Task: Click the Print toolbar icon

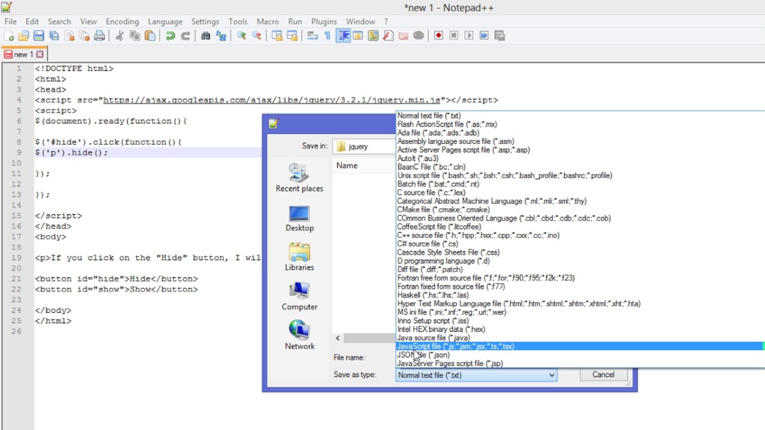Action: coord(99,36)
